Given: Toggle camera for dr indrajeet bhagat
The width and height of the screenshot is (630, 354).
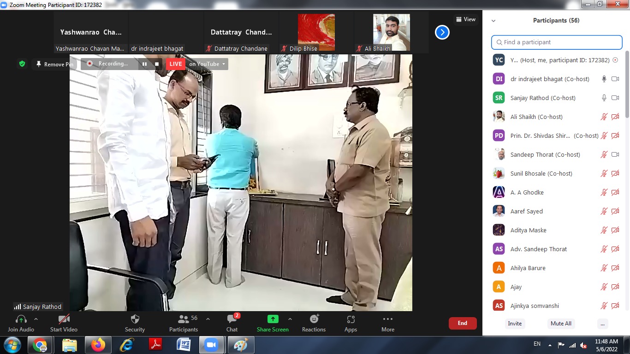Looking at the screenshot, I should (615, 79).
